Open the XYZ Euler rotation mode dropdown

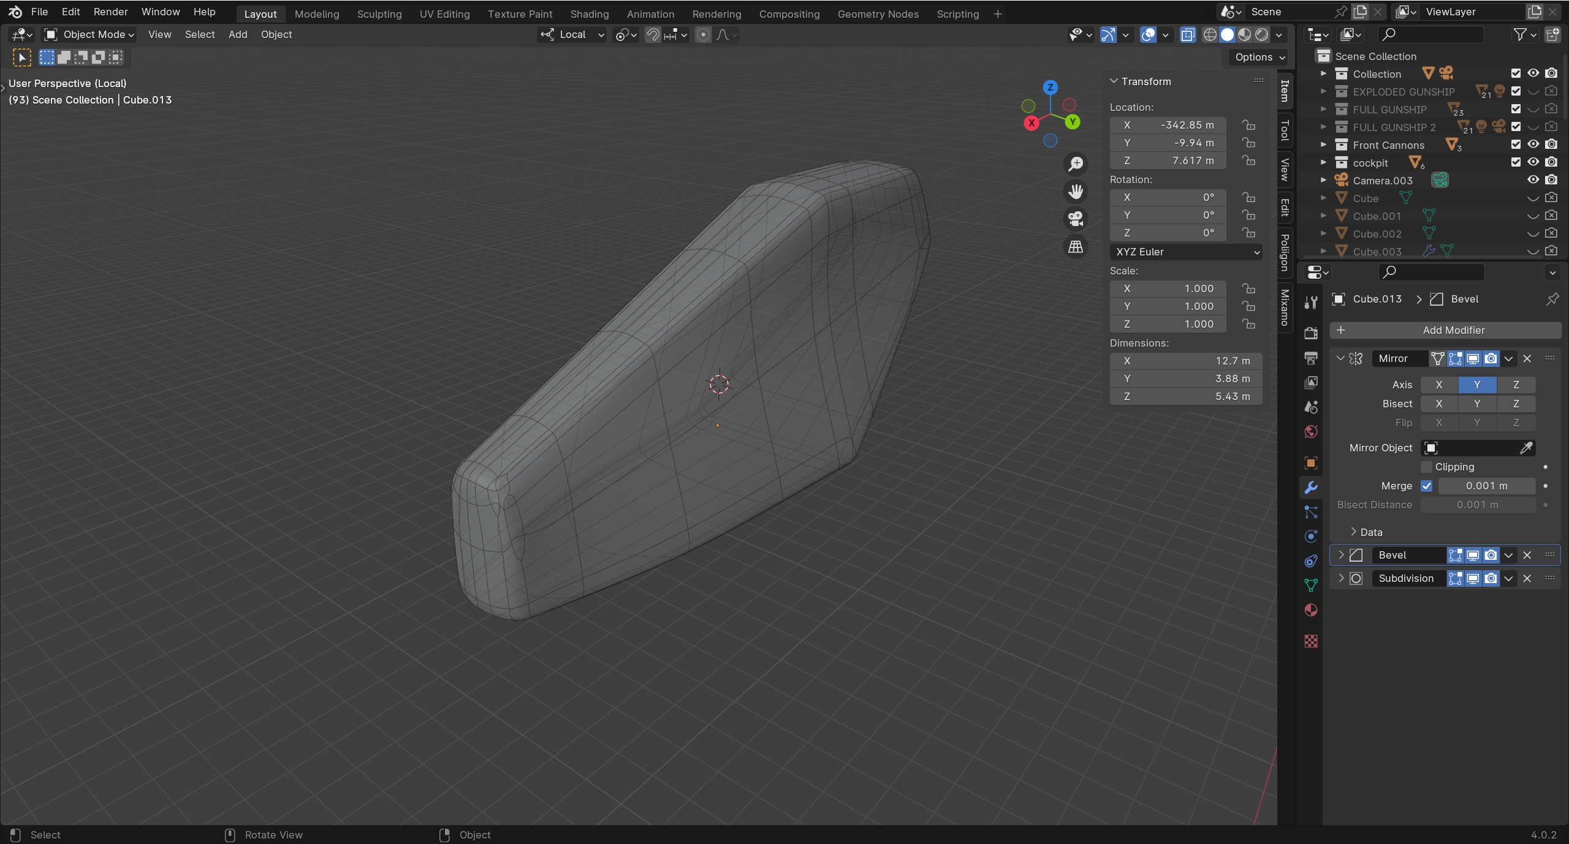click(x=1186, y=252)
